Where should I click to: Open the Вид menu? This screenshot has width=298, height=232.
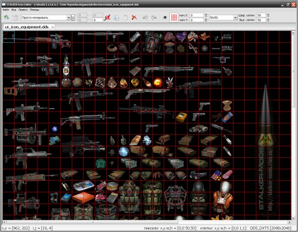pos(14,10)
